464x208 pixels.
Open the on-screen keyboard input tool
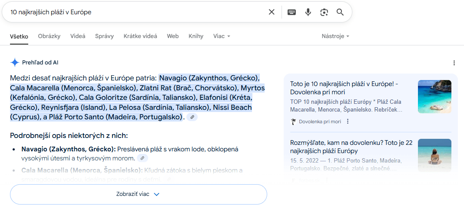tap(292, 12)
